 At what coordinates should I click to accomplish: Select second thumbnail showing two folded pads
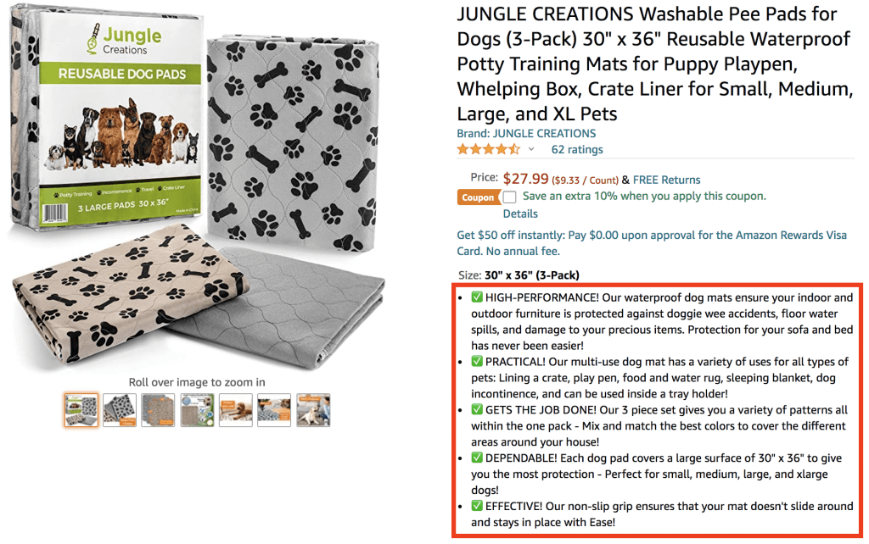(x=120, y=410)
